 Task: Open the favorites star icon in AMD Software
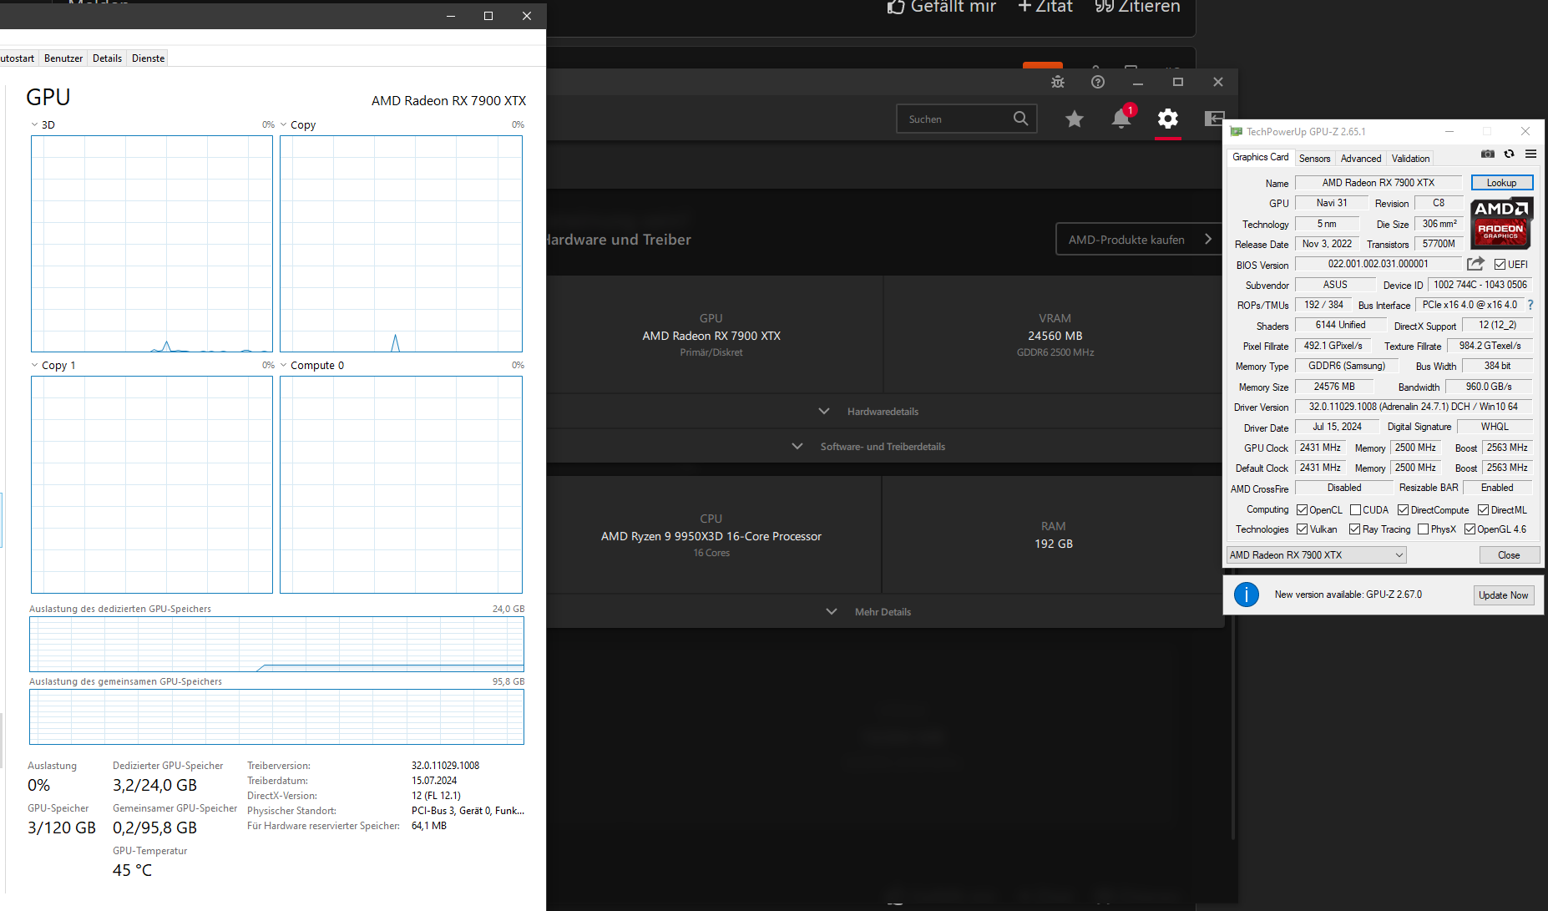click(x=1075, y=119)
